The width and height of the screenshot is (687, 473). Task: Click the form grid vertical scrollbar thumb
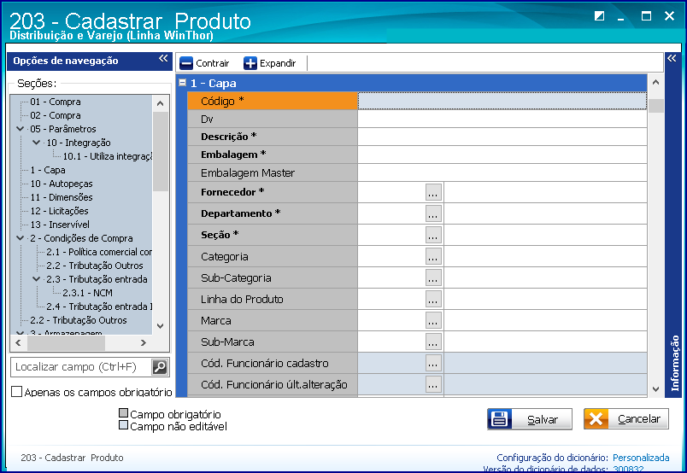pyautogui.click(x=656, y=106)
